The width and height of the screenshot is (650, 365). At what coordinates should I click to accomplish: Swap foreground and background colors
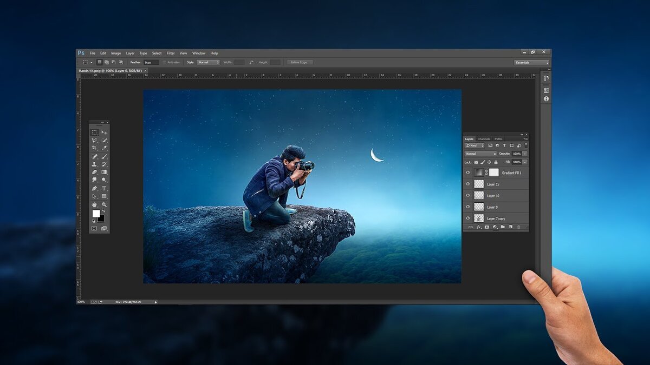tap(104, 211)
